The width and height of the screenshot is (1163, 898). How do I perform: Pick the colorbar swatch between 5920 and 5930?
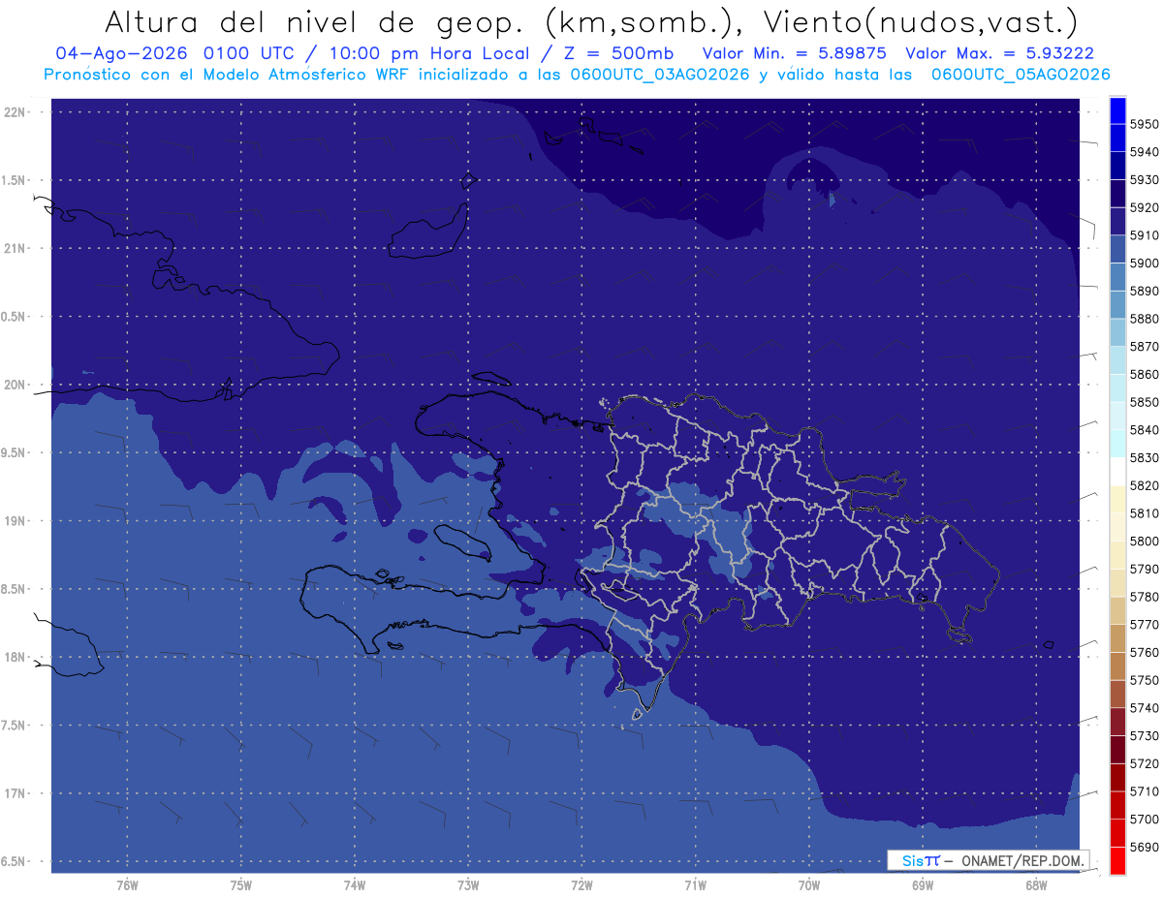point(1117,194)
